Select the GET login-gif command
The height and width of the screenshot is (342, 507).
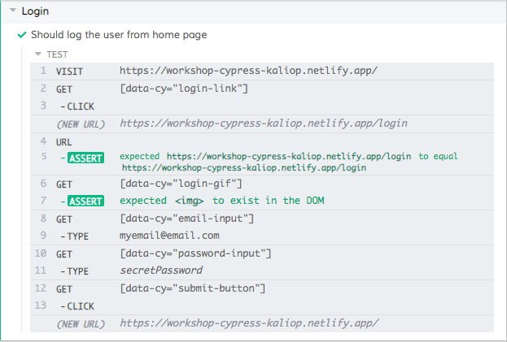pos(260,184)
